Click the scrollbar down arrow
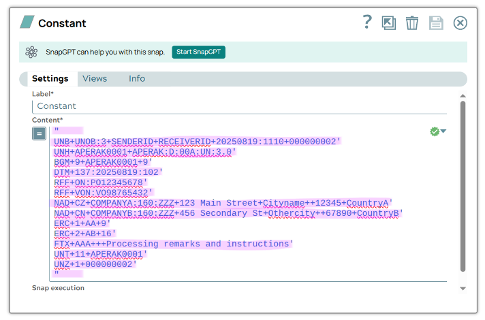 tap(463, 289)
